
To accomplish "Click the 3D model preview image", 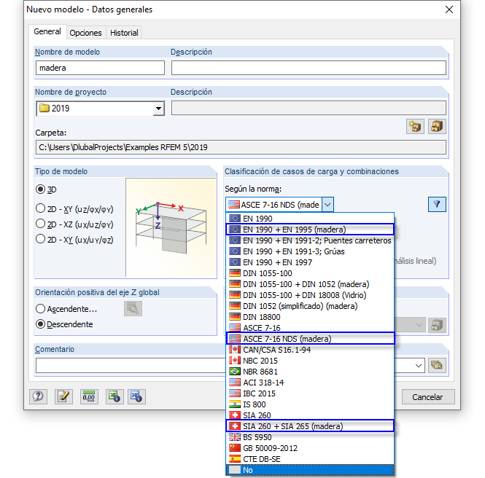I will (171, 228).
